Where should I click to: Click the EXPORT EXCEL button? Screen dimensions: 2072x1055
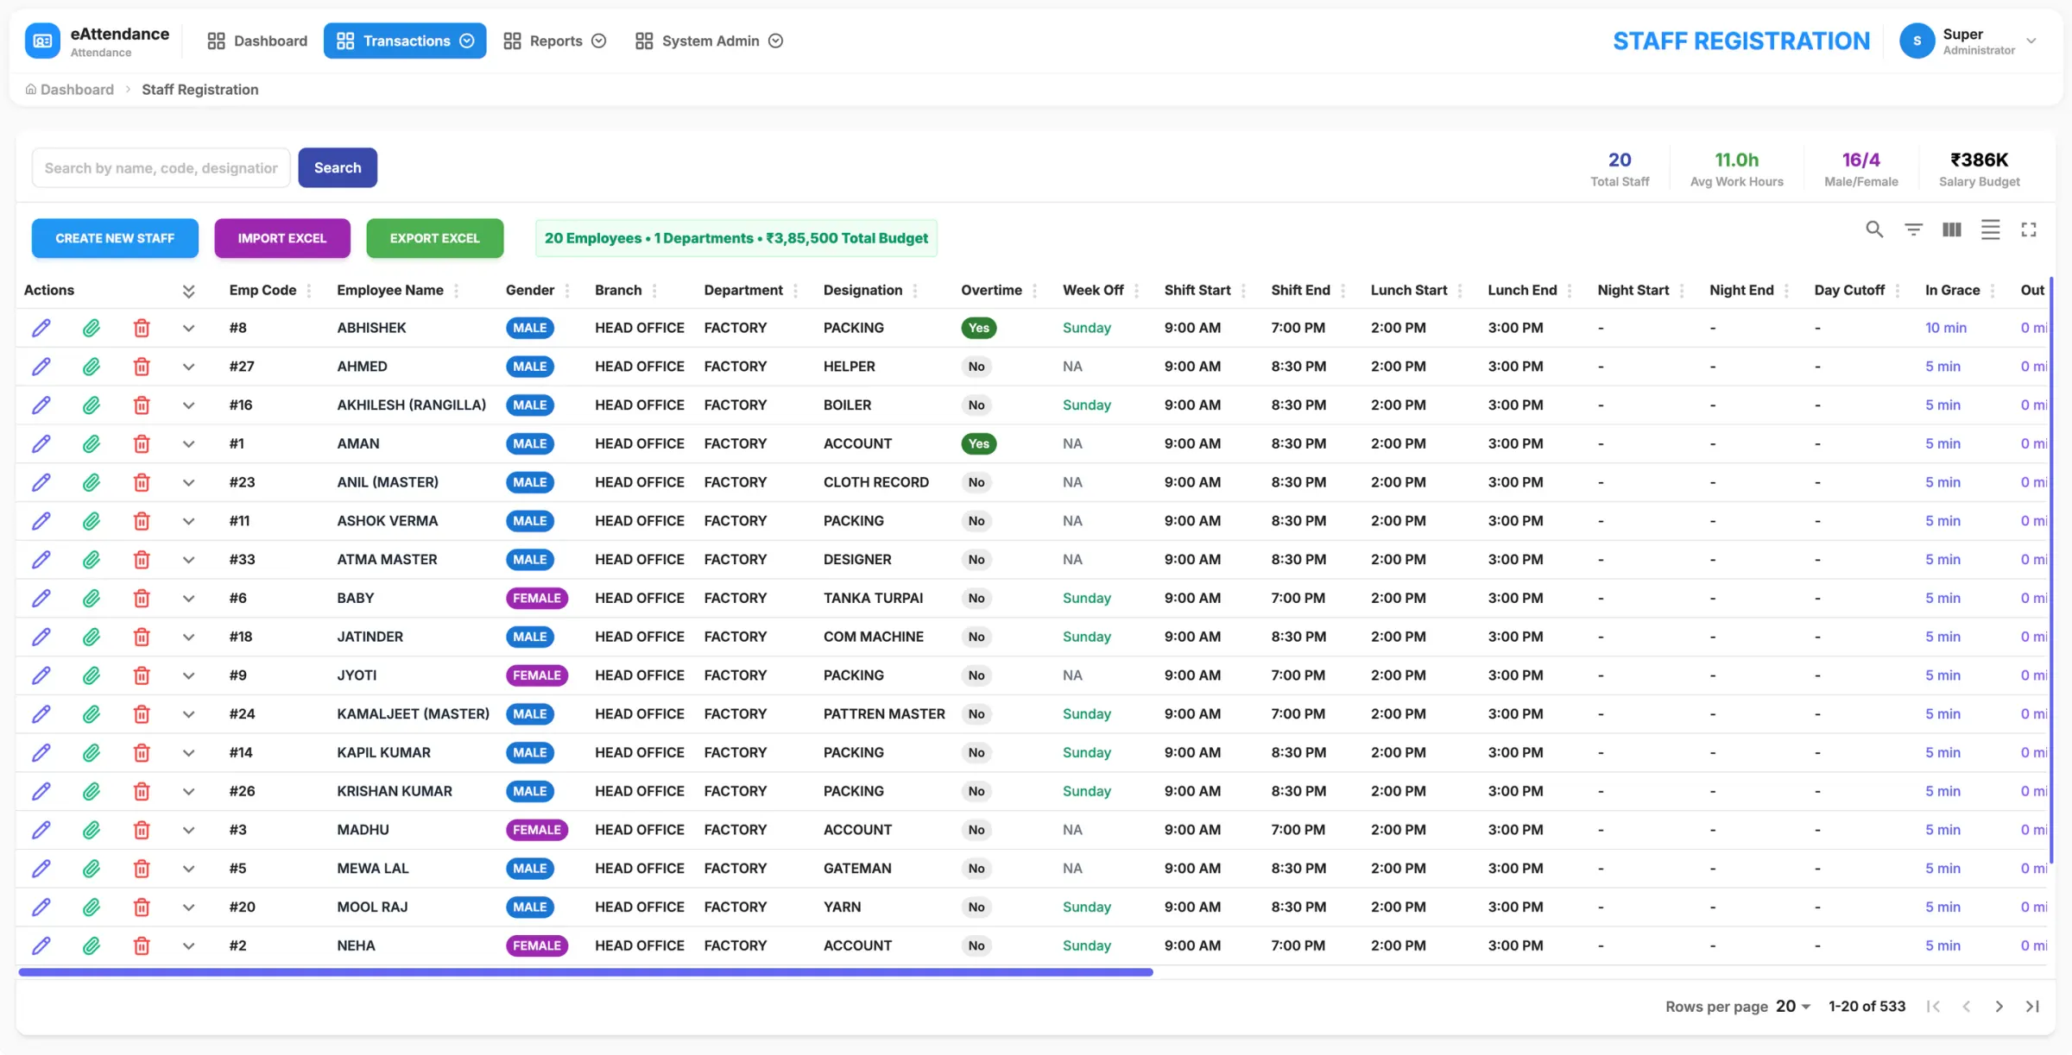(x=434, y=238)
